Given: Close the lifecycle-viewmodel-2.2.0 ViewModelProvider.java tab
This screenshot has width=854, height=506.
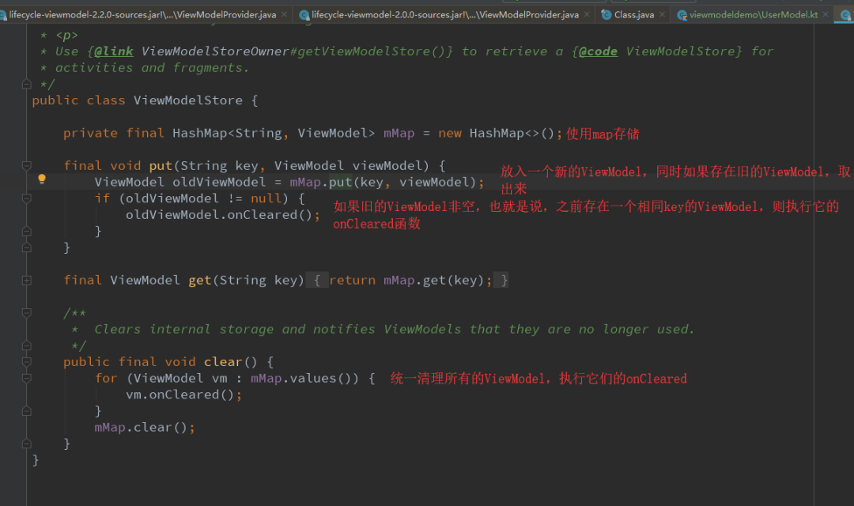Looking at the screenshot, I should 285,15.
